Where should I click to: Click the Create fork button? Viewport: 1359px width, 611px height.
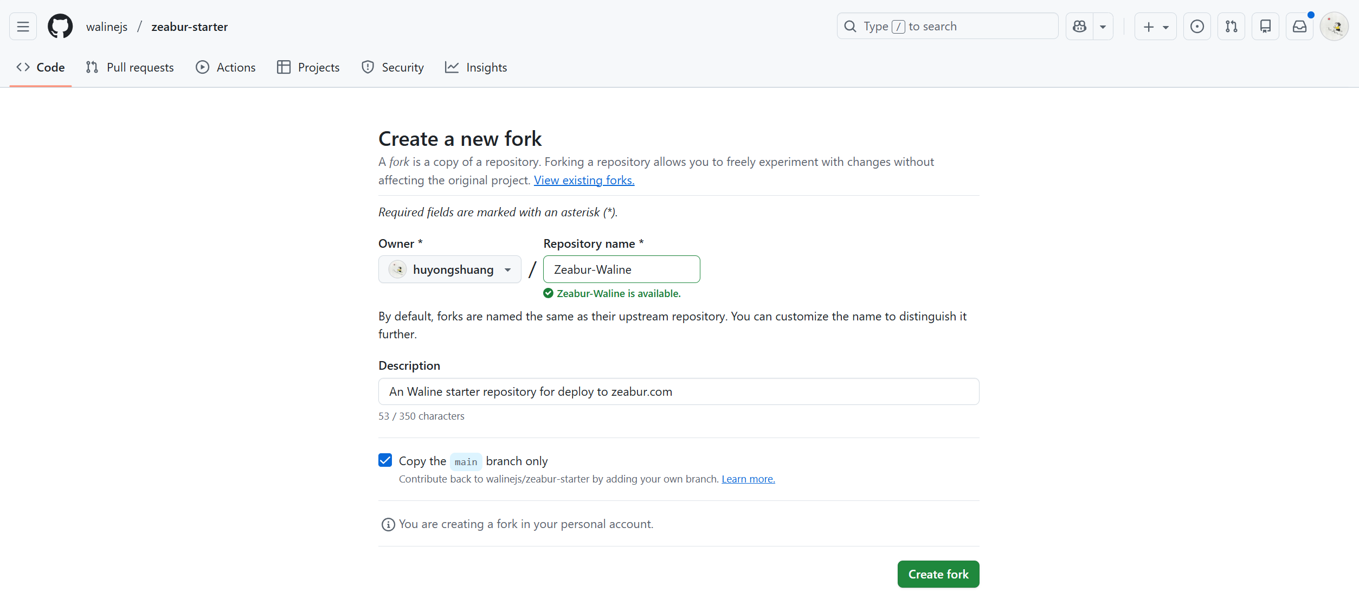tap(938, 574)
